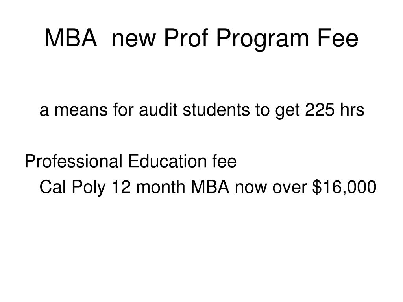Viewport: 403px width, 302px height.
Task: Click the text '12 month' in the last line
Action: (148, 187)
